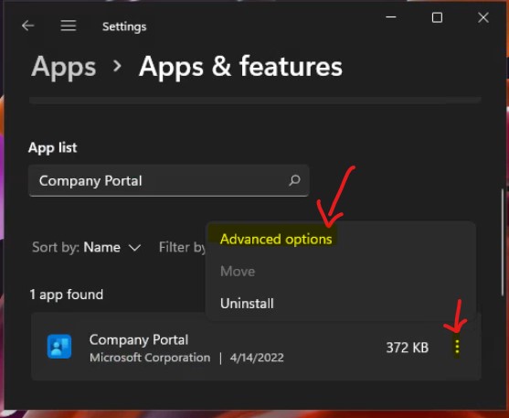
Task: Click the 4/14/2022 install date
Action: (257, 358)
